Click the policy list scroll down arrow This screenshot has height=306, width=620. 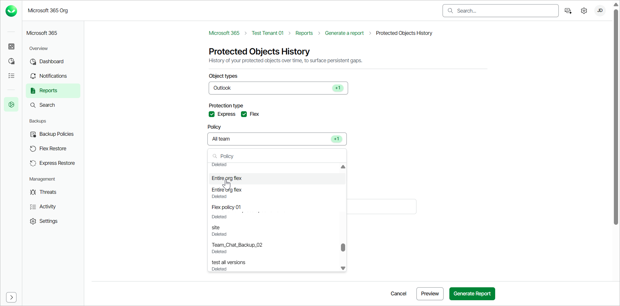pos(343,268)
